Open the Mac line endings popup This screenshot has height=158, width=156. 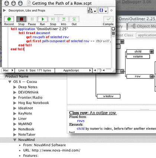(x=8, y=70)
